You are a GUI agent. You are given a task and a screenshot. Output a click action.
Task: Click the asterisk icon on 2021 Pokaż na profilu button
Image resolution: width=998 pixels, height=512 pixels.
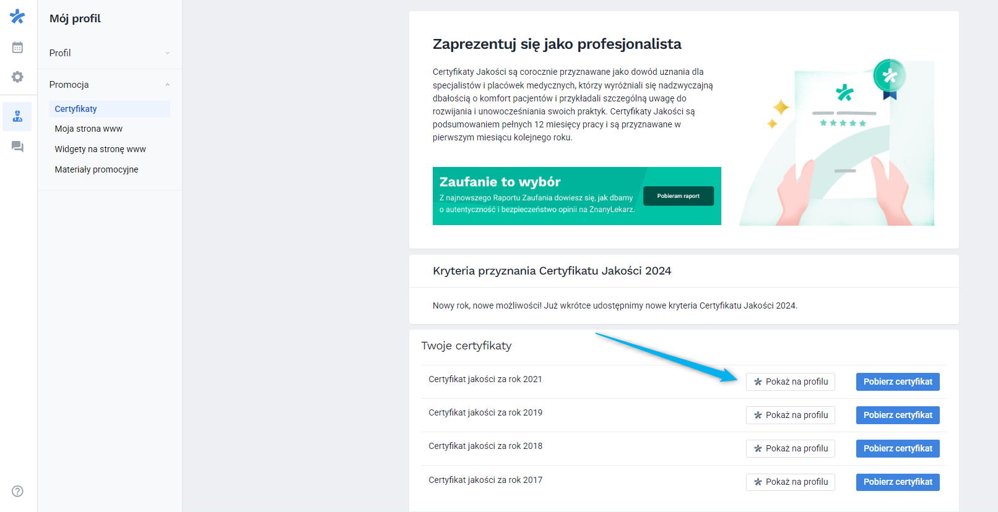758,382
